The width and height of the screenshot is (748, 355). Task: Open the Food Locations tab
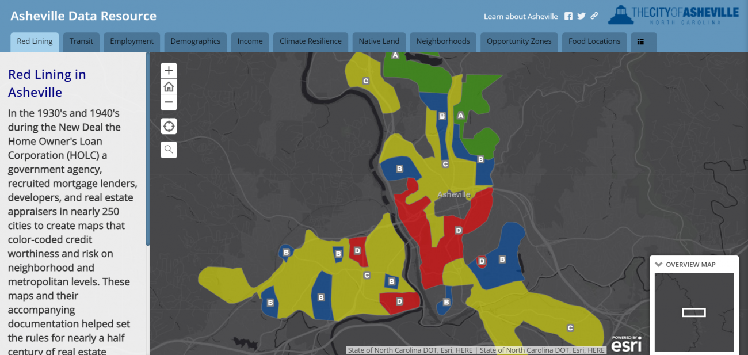pos(594,41)
